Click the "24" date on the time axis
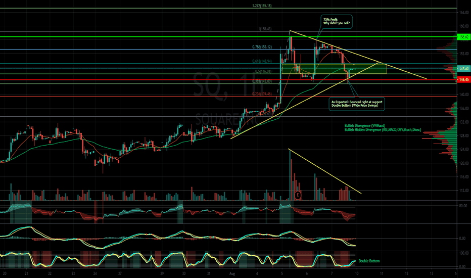The height and width of the screenshot is (278, 471). (x=95, y=274)
